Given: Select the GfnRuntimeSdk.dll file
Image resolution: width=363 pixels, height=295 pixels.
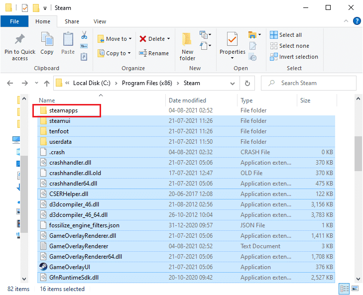Looking at the screenshot, I should tap(186, 277).
